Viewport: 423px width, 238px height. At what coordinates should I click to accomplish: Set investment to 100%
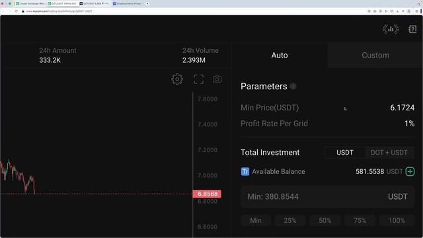[397, 220]
